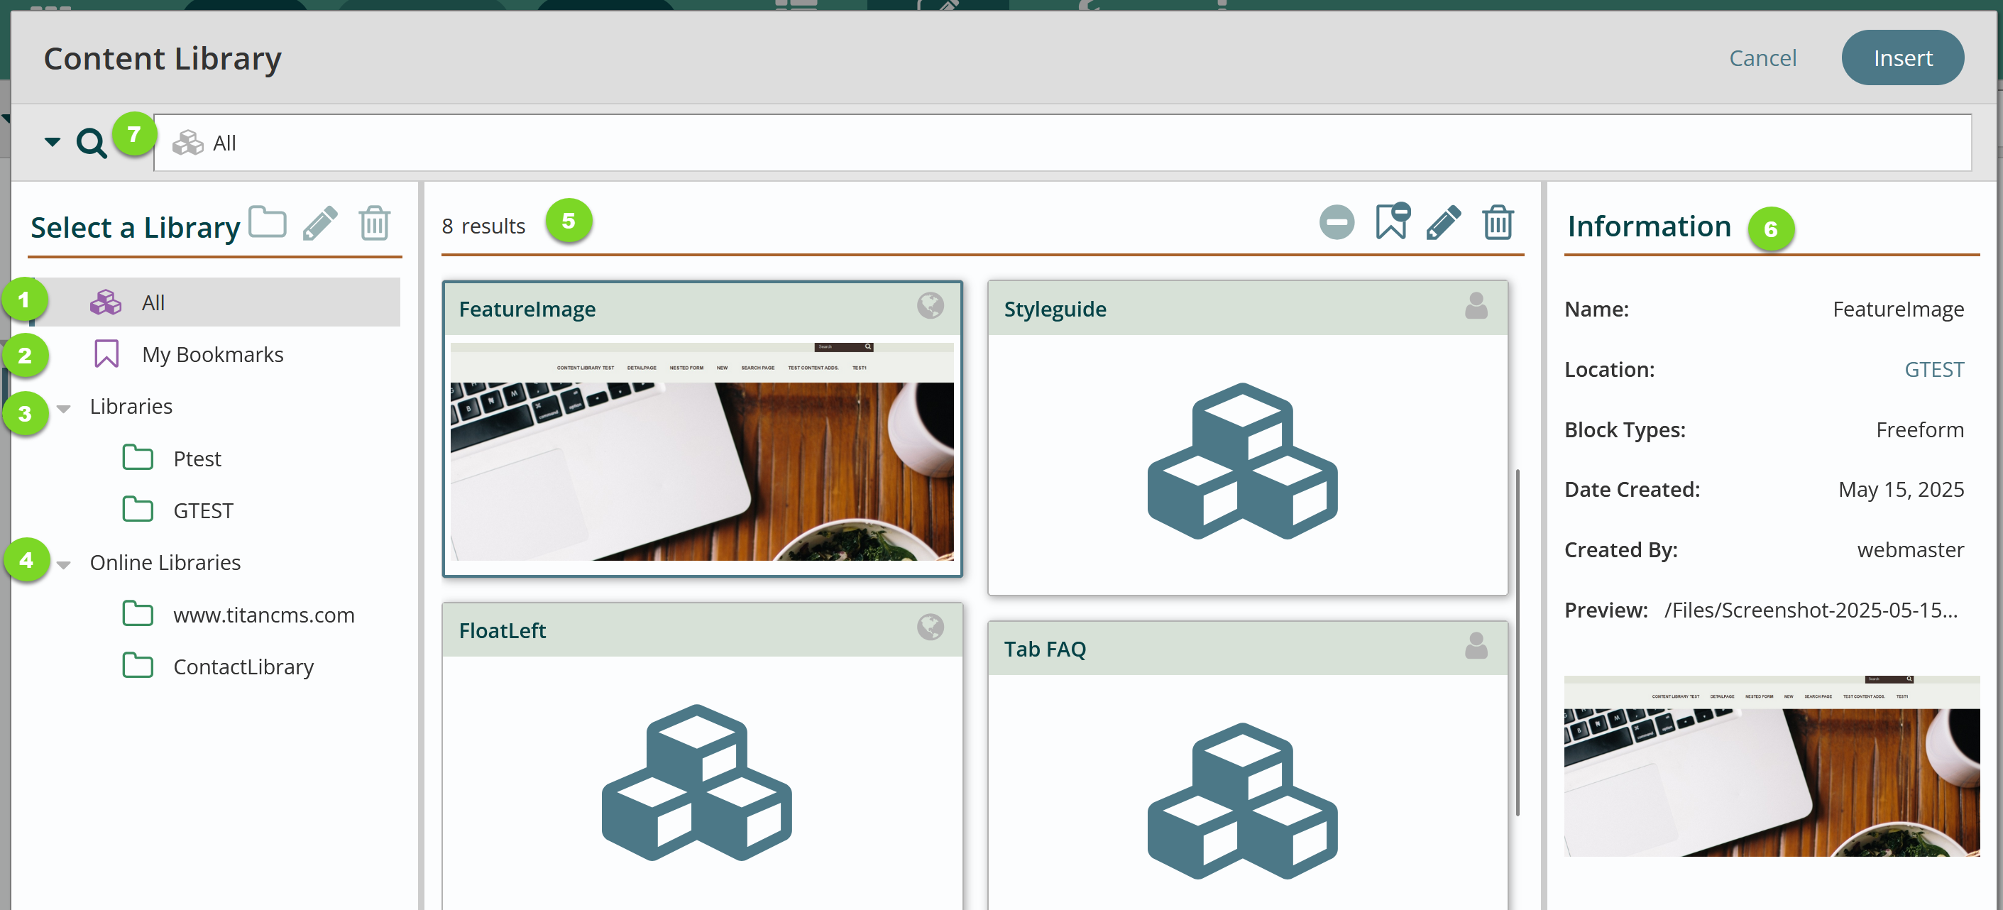Image resolution: width=2003 pixels, height=910 pixels.
Task: Open the Ptest library folder
Action: coord(197,459)
